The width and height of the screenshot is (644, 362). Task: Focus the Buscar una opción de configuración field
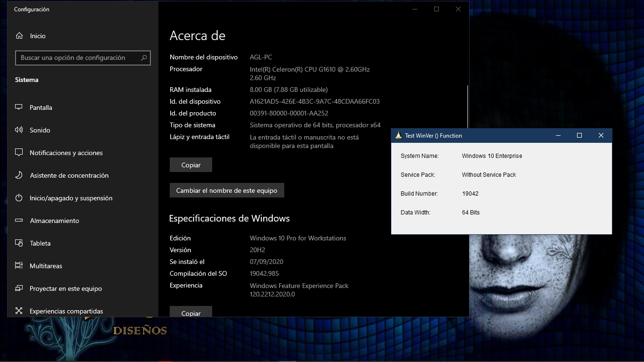pyautogui.click(x=83, y=58)
